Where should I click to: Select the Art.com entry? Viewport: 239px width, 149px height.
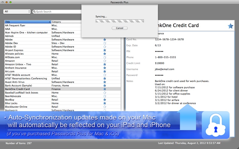point(63,71)
